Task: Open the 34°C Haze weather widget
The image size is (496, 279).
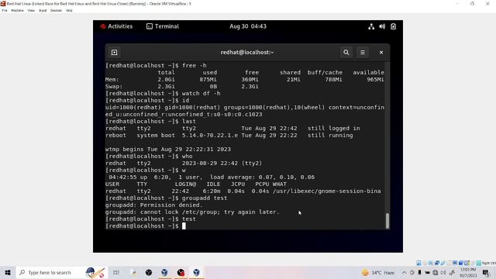Action: (378, 272)
